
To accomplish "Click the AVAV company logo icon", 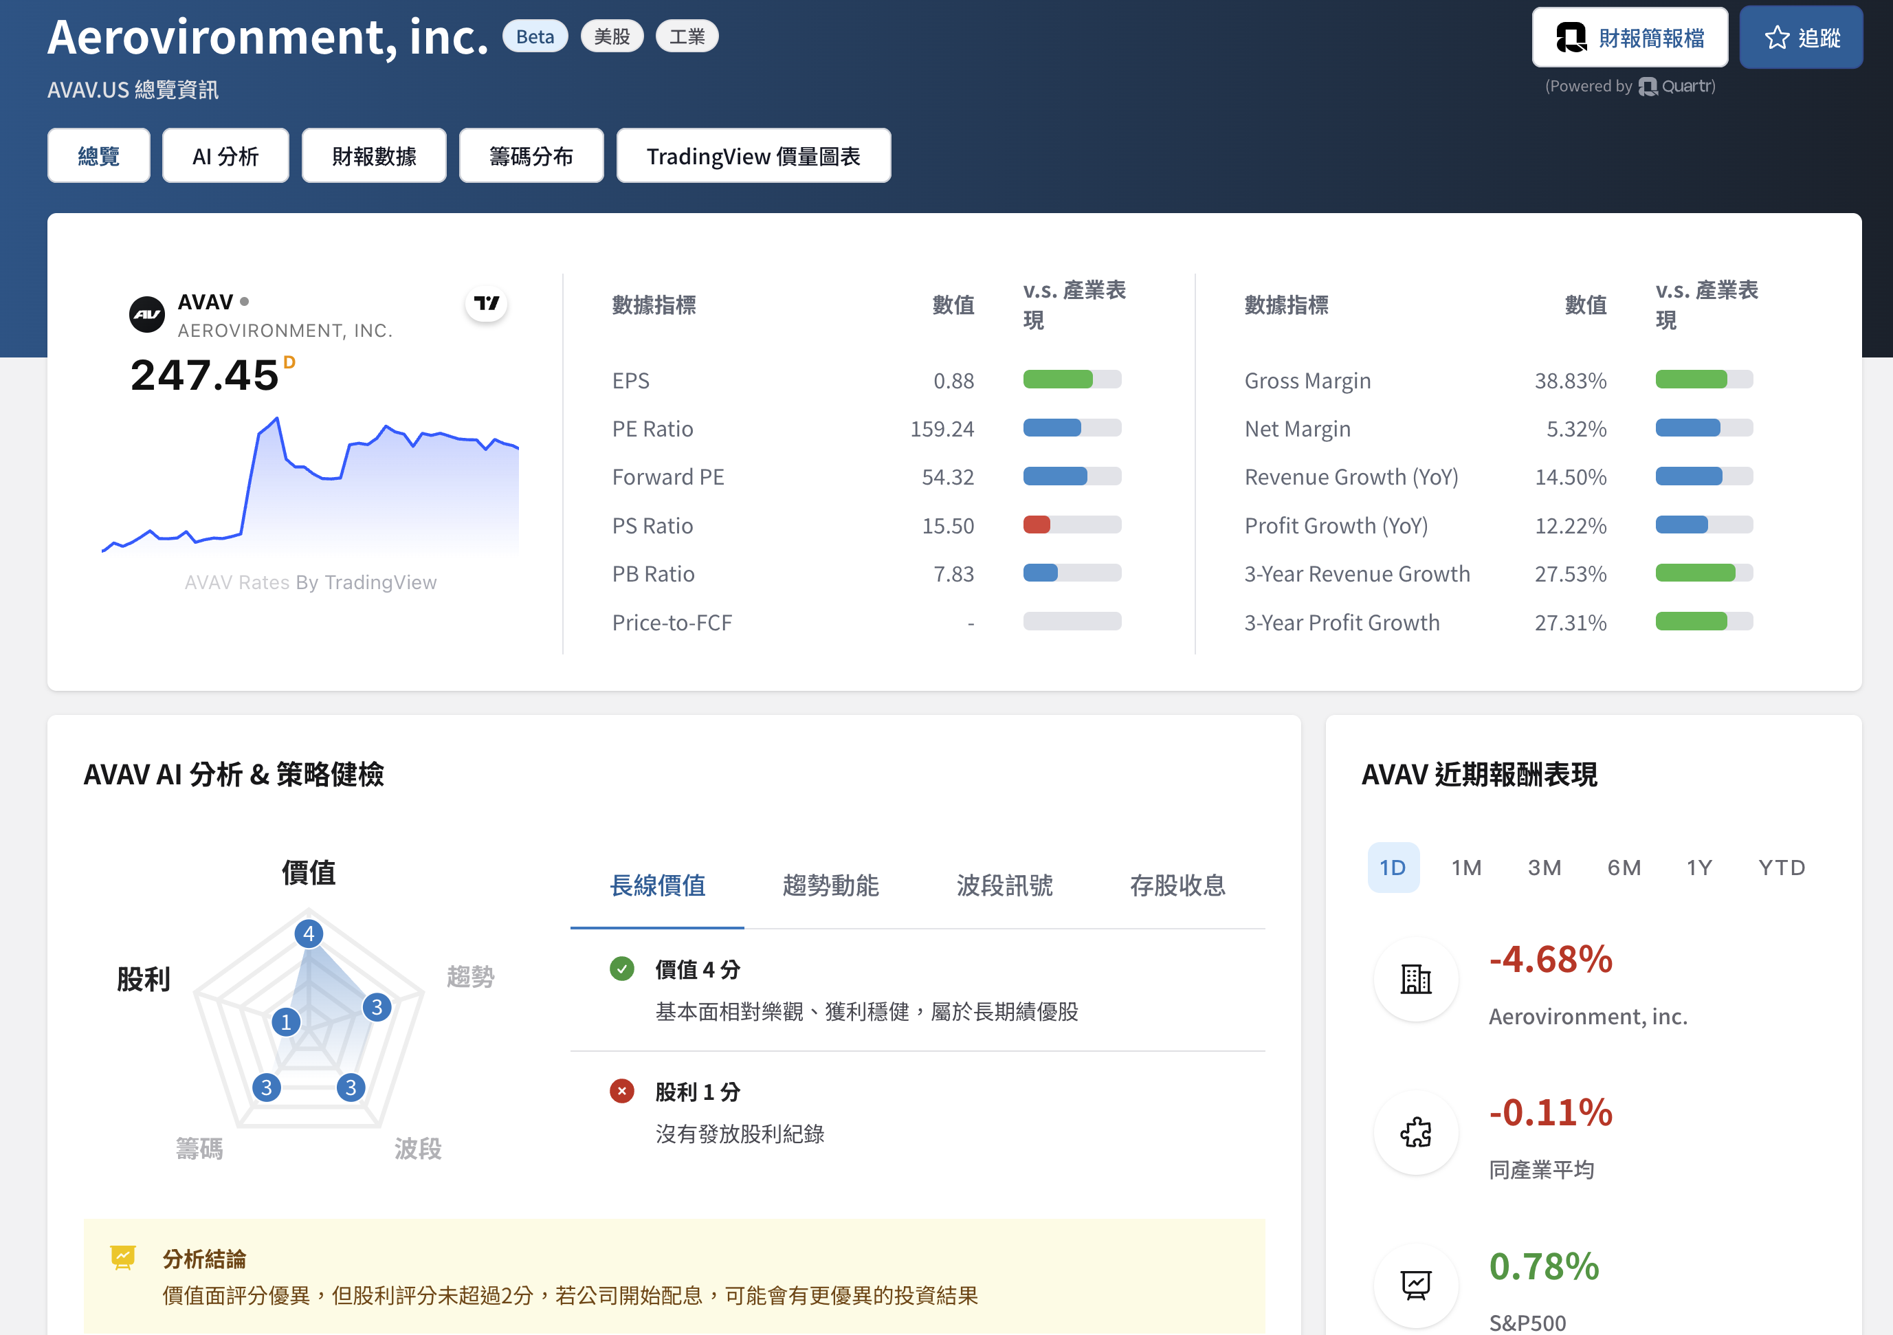I will [x=147, y=314].
